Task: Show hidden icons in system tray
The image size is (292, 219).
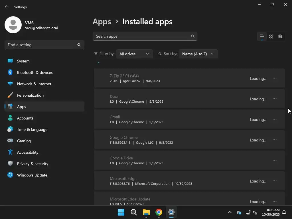Action: 230,212
